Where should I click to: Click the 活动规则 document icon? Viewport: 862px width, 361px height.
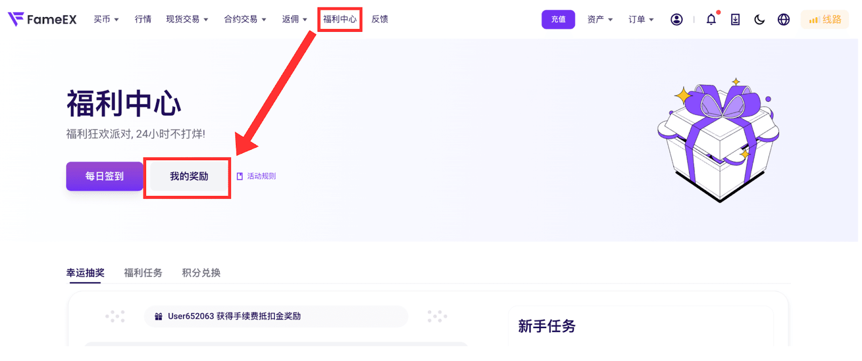(x=240, y=176)
